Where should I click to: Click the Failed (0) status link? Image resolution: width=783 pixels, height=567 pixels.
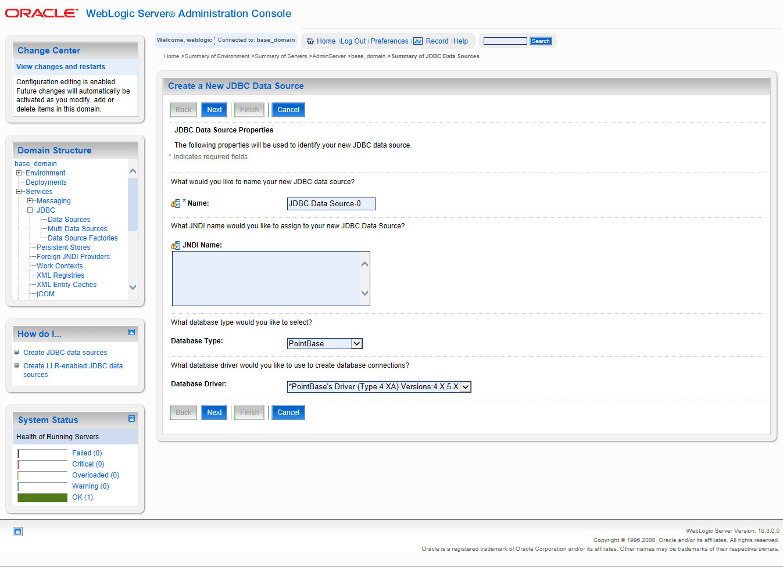pyautogui.click(x=87, y=453)
